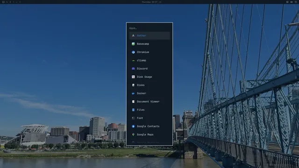Screen dimensions: 299x168
Task: Open Basecamp via its green icon
Action: pos(133,44)
